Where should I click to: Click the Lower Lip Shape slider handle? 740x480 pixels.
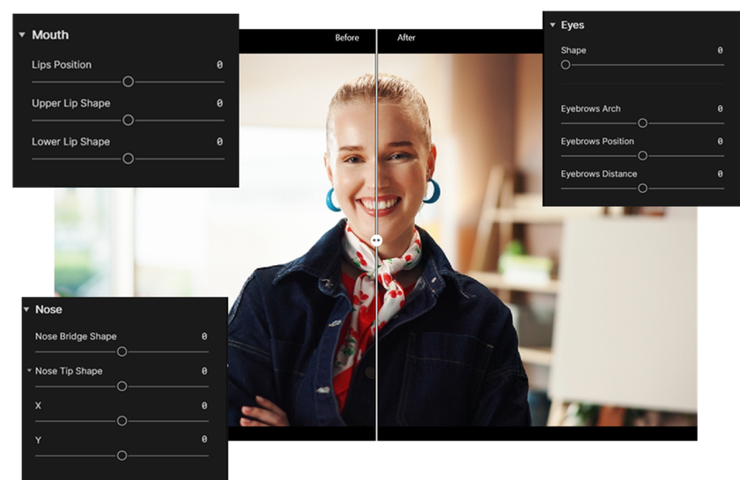(128, 159)
